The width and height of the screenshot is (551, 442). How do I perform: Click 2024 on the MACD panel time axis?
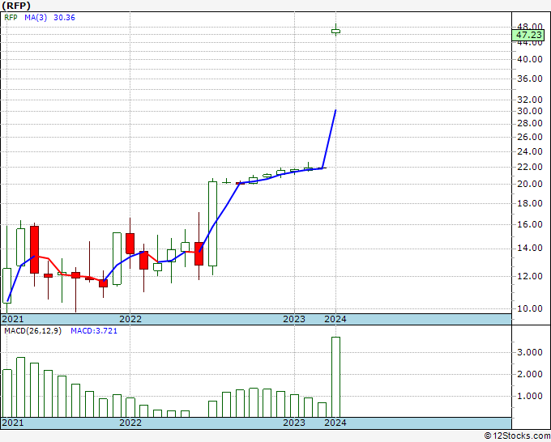tap(335, 423)
